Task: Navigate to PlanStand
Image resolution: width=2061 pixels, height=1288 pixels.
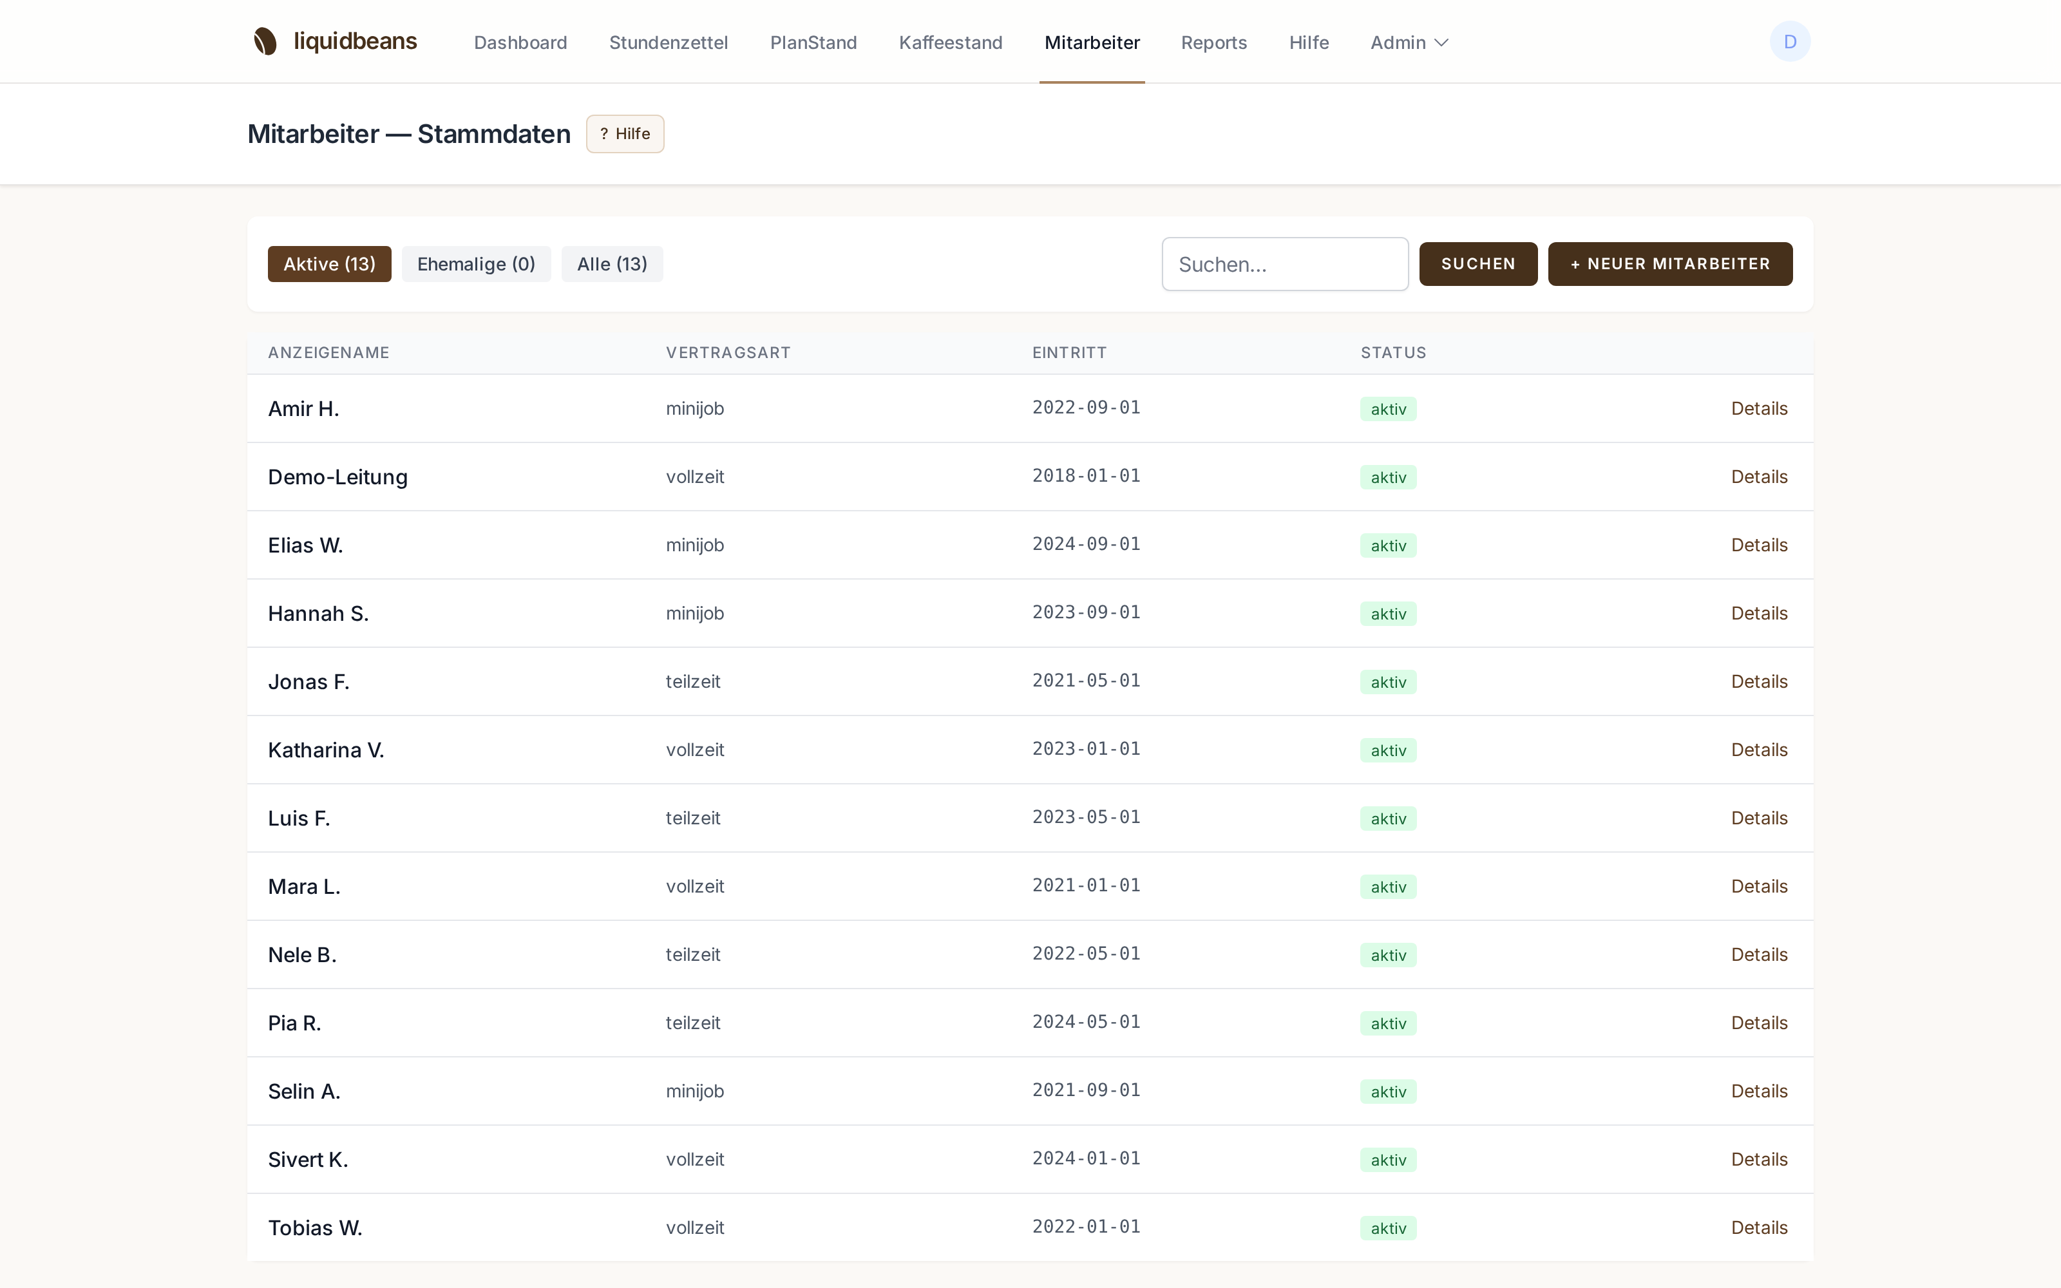Action: [x=813, y=43]
